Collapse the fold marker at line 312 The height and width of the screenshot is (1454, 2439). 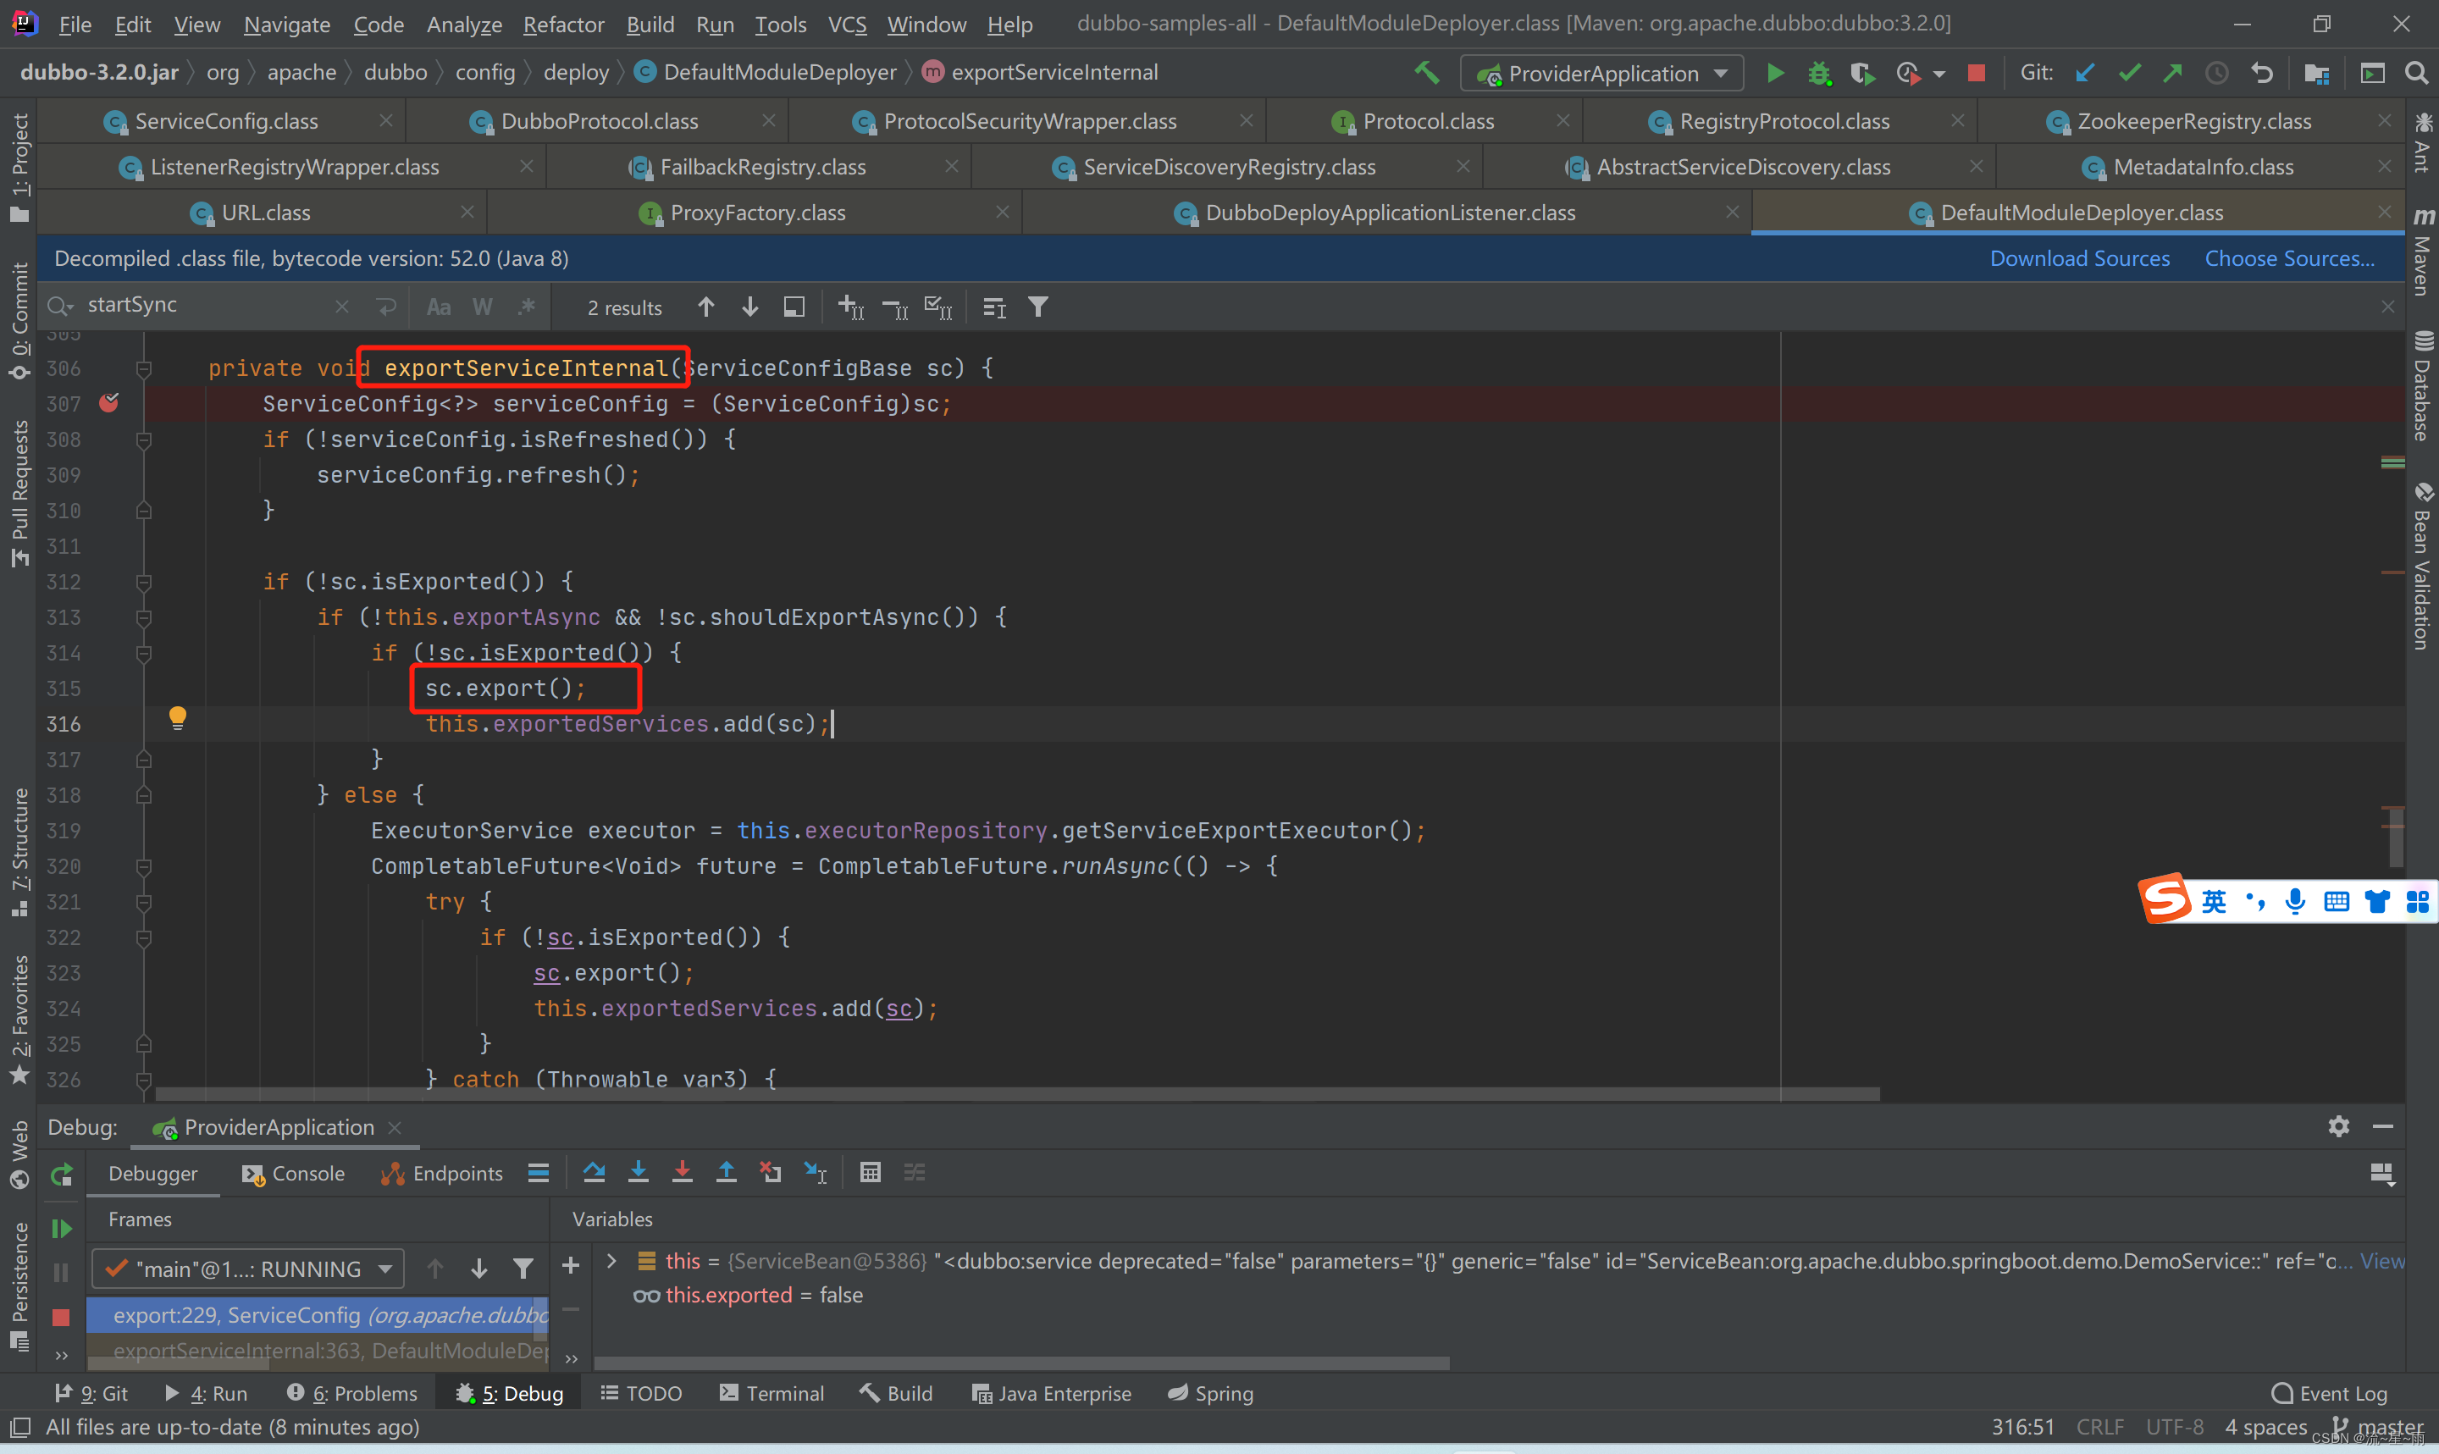[x=144, y=582]
